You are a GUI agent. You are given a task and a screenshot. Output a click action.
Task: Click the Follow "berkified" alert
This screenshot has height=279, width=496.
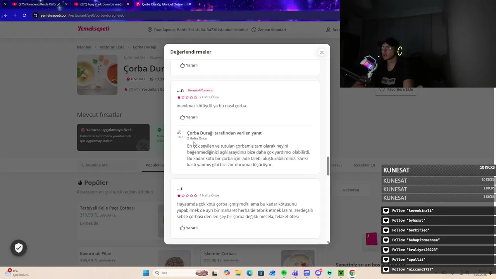pos(438,230)
